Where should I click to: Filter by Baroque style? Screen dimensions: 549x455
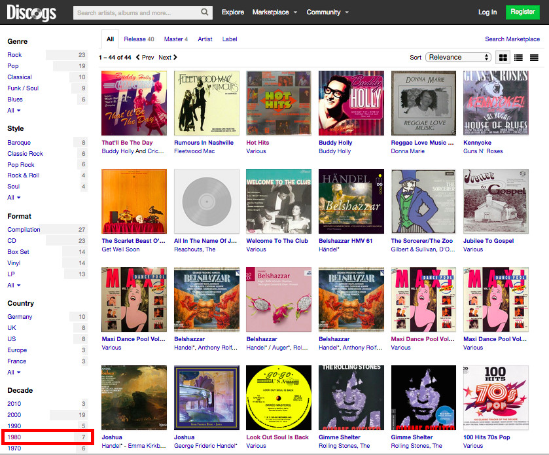pyautogui.click(x=19, y=143)
